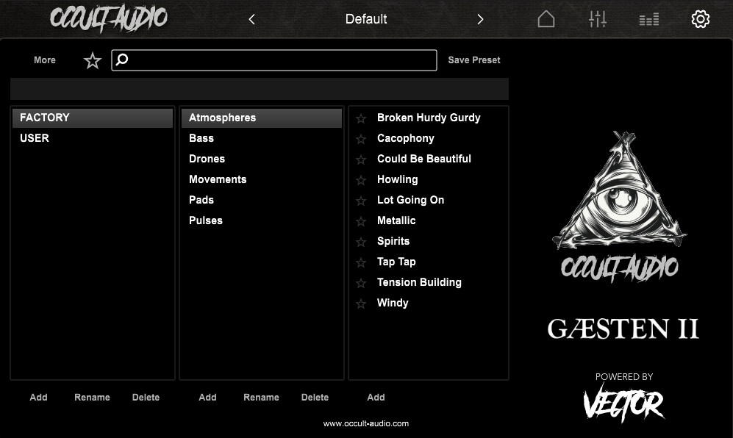Select the Pads category
Viewport: 733px width, 438px height.
[261, 200]
